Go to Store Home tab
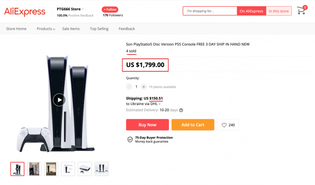The image size is (315, 185). [x=16, y=29]
